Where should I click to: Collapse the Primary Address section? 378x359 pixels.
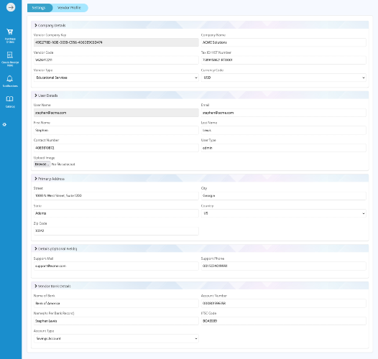tap(200, 178)
